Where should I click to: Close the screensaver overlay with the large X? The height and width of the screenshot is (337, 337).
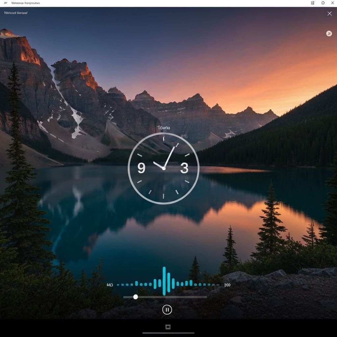(x=329, y=13)
